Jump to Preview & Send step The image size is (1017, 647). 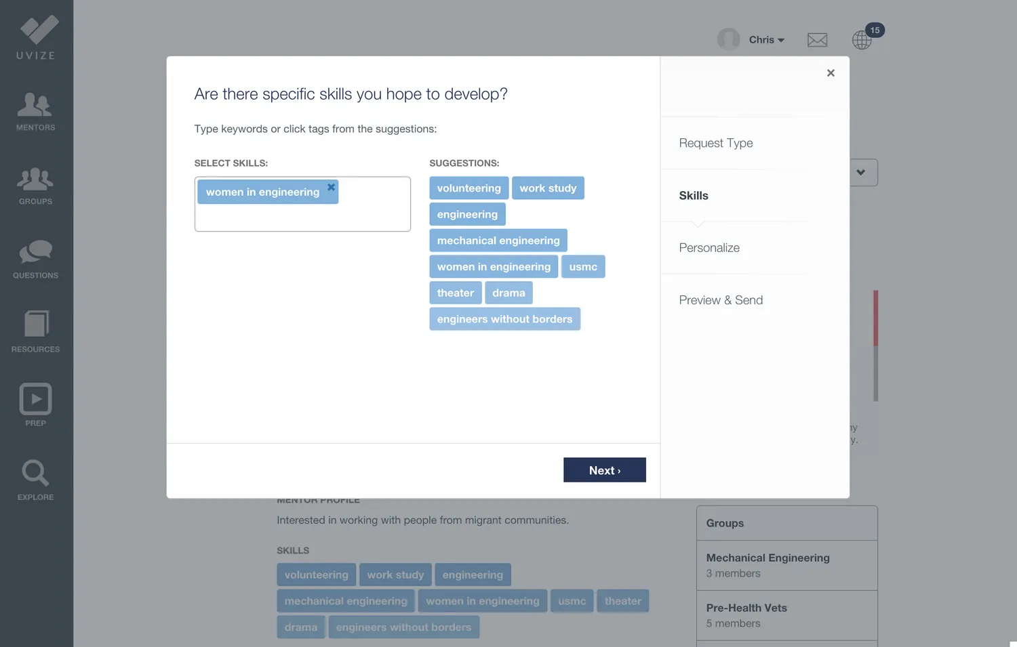(x=721, y=300)
